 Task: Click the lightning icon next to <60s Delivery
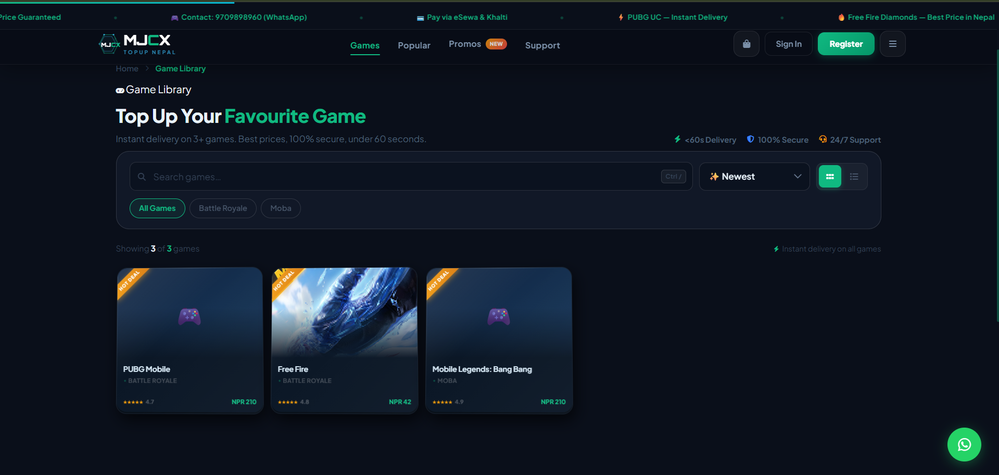coord(677,140)
